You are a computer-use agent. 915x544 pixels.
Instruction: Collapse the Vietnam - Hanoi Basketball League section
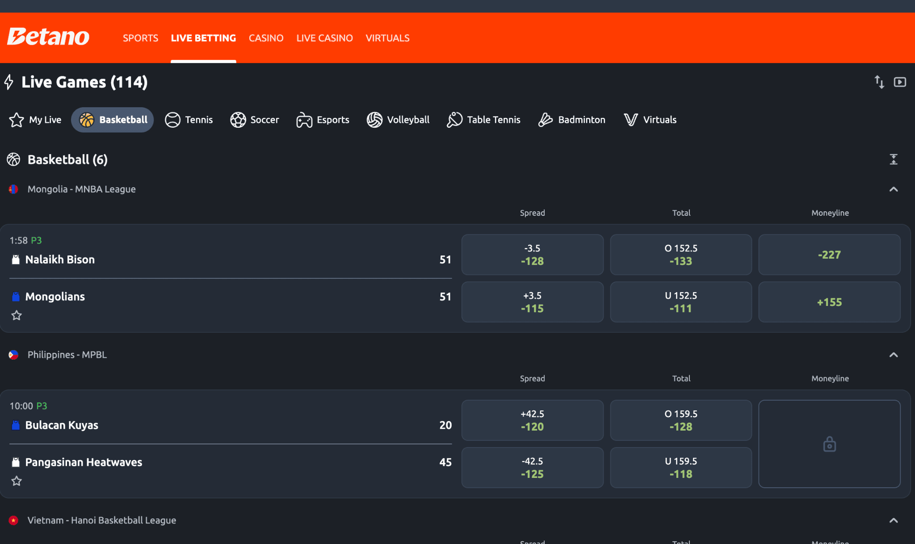893,520
